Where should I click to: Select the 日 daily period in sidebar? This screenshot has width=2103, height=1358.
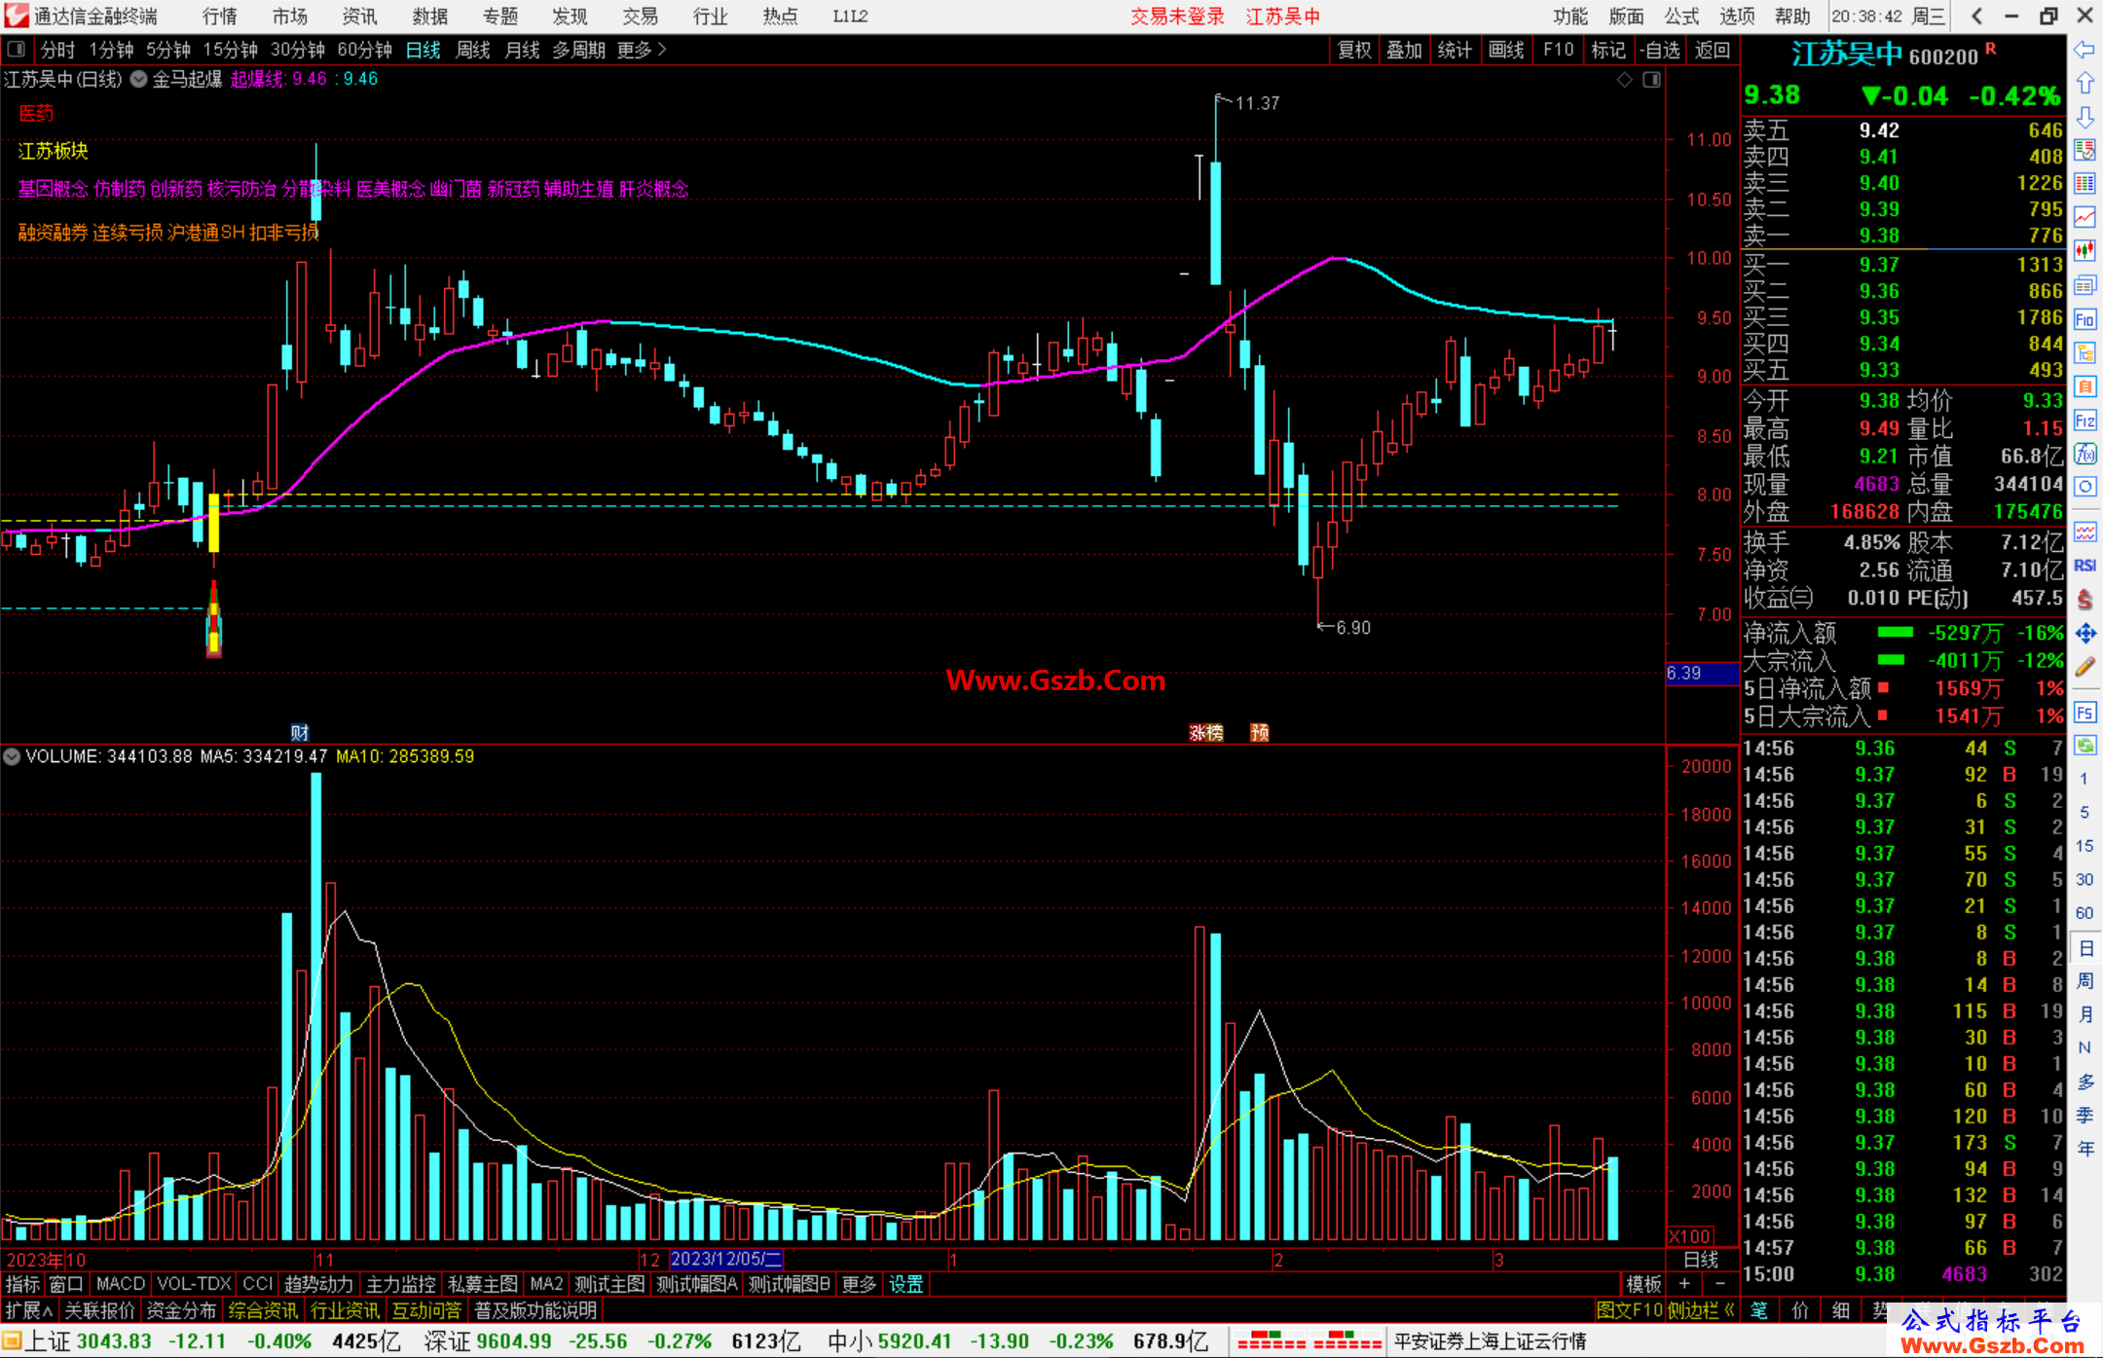2085,947
